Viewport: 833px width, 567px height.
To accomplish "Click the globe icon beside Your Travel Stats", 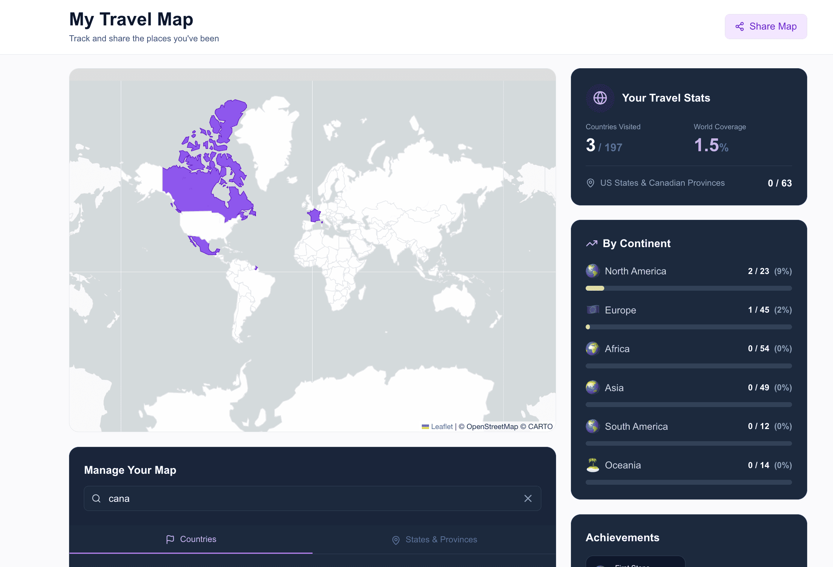I will click(600, 98).
